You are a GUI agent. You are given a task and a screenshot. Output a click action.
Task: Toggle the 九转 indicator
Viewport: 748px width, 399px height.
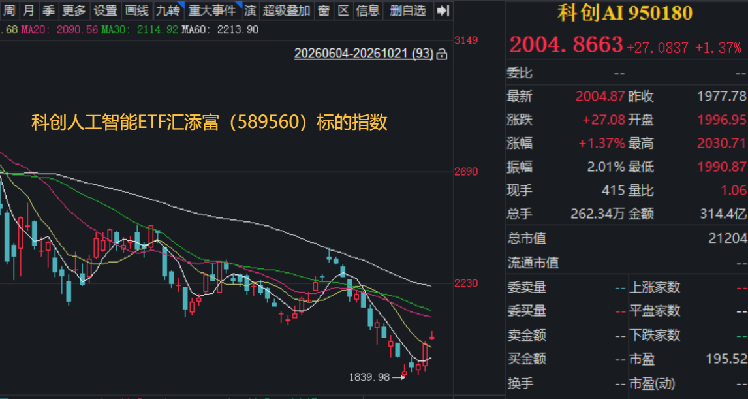[x=169, y=10]
